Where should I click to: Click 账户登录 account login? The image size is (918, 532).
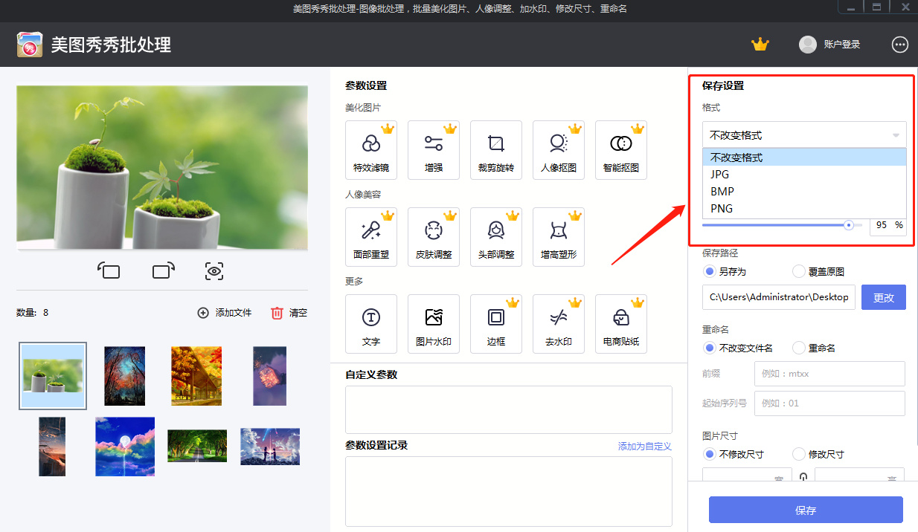[x=842, y=45]
